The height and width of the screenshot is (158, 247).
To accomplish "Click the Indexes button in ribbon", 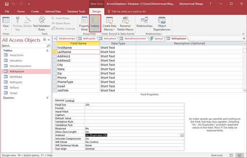I will coord(95,23).
